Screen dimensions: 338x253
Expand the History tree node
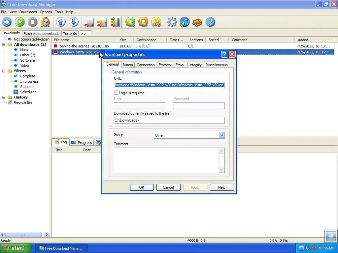click(x=4, y=97)
